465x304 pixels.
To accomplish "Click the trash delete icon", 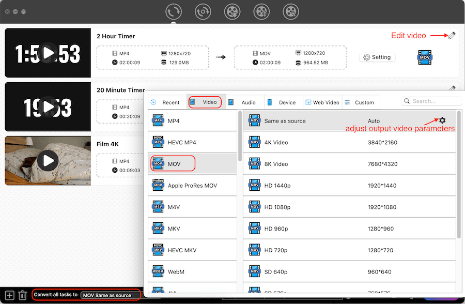I will point(23,295).
